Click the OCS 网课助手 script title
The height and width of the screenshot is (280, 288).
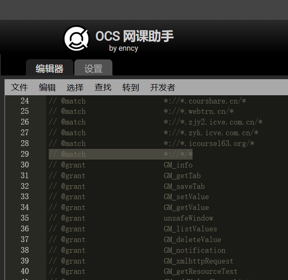click(x=134, y=36)
